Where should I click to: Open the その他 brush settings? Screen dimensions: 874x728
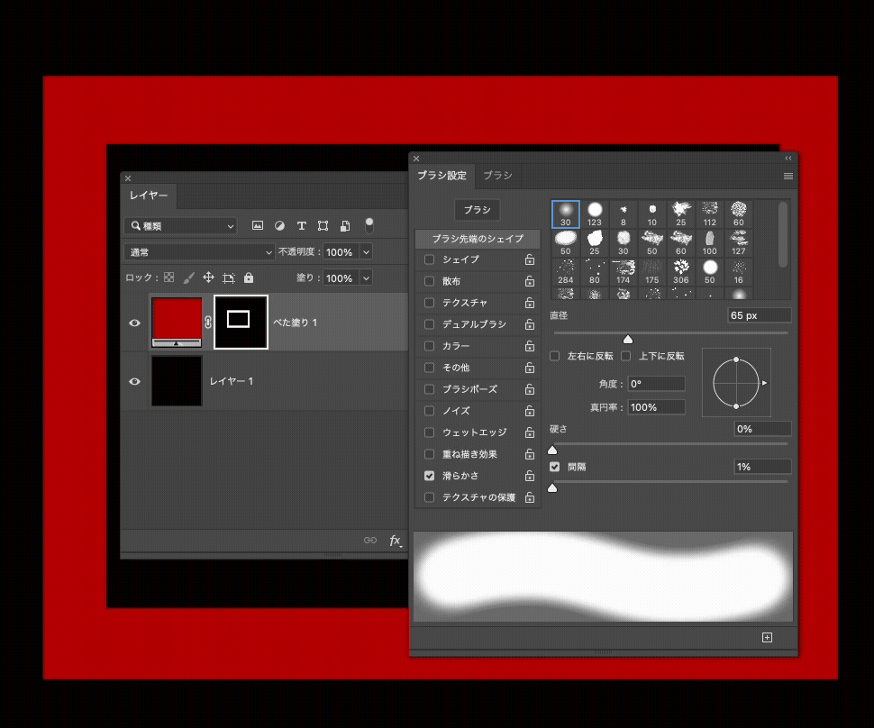(456, 368)
